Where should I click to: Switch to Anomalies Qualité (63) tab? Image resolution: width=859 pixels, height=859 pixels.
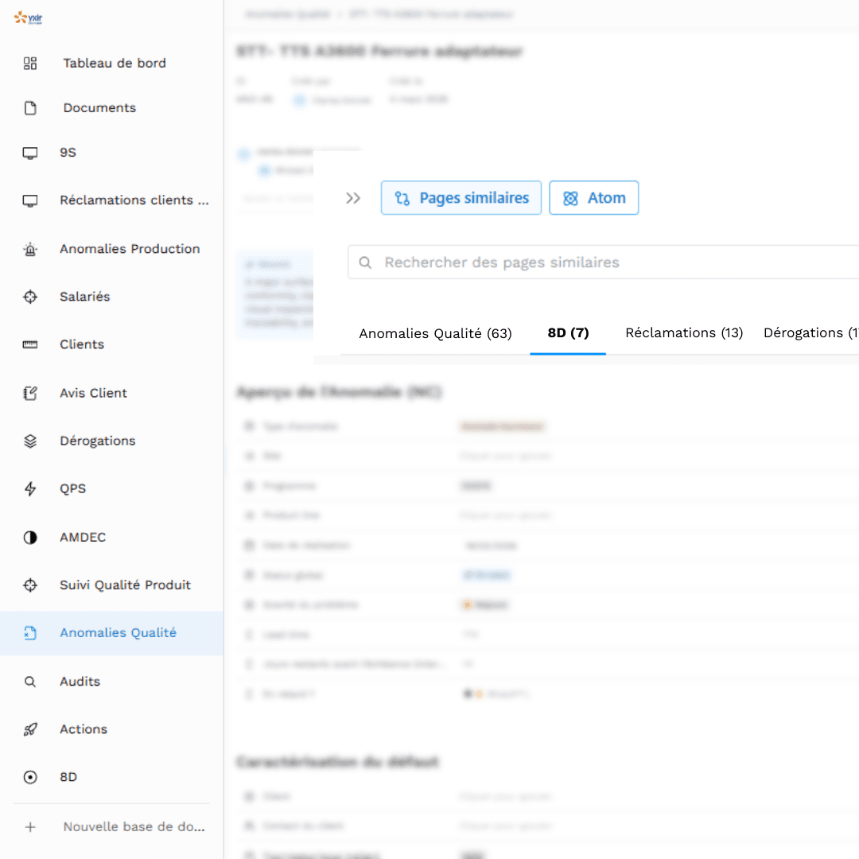tap(436, 333)
